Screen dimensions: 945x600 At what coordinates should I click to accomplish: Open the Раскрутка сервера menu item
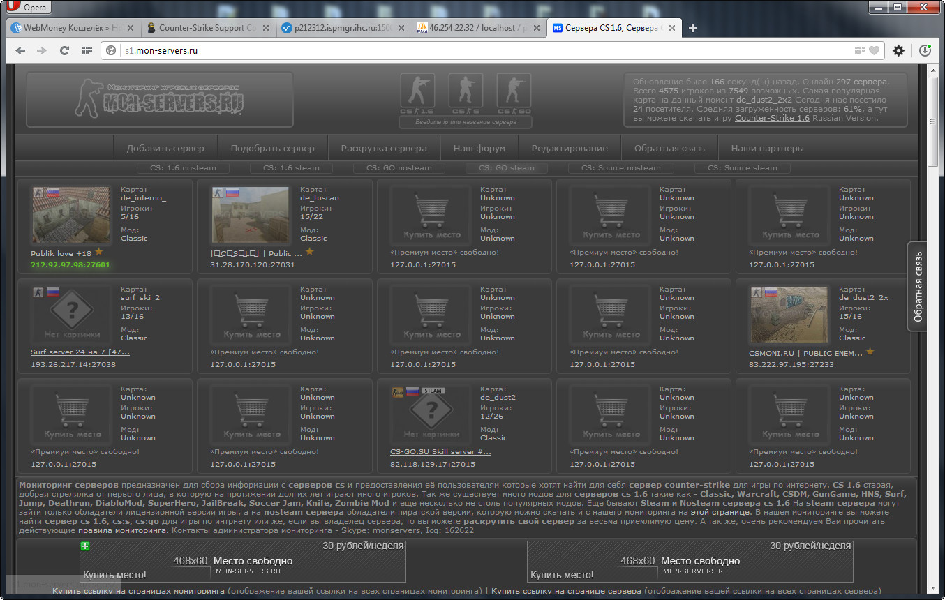(384, 149)
